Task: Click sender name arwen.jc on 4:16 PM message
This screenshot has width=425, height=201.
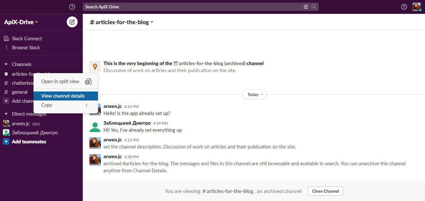Action: click(112, 106)
